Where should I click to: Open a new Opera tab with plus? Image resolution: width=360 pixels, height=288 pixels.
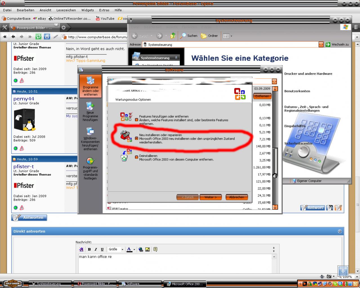tap(64, 28)
